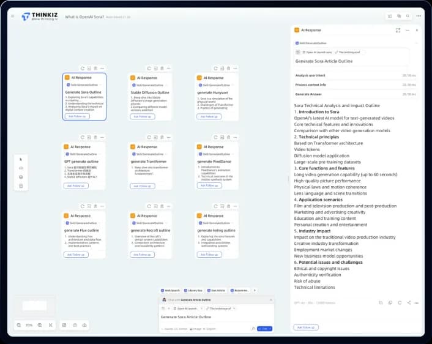Delete the generate Hunyuan card
Viewport: 432px width, 344px height.
click(228, 68)
